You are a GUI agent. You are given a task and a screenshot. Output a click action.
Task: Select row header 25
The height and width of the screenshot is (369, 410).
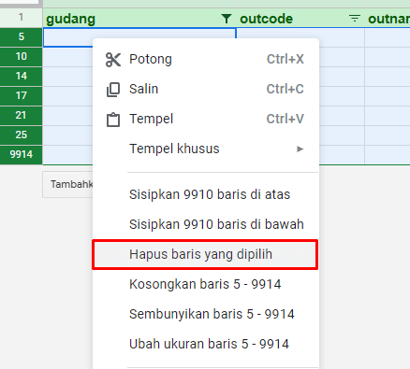click(21, 135)
